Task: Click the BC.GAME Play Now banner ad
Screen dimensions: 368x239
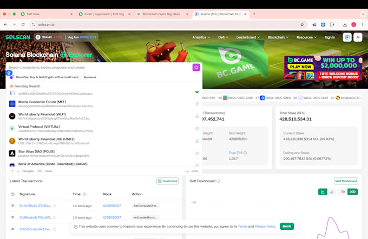Action: point(323,68)
